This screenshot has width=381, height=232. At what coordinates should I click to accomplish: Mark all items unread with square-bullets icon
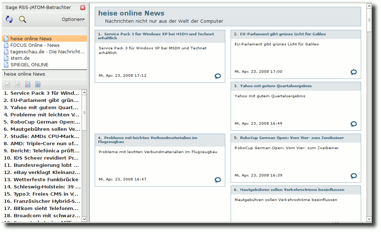(38, 84)
